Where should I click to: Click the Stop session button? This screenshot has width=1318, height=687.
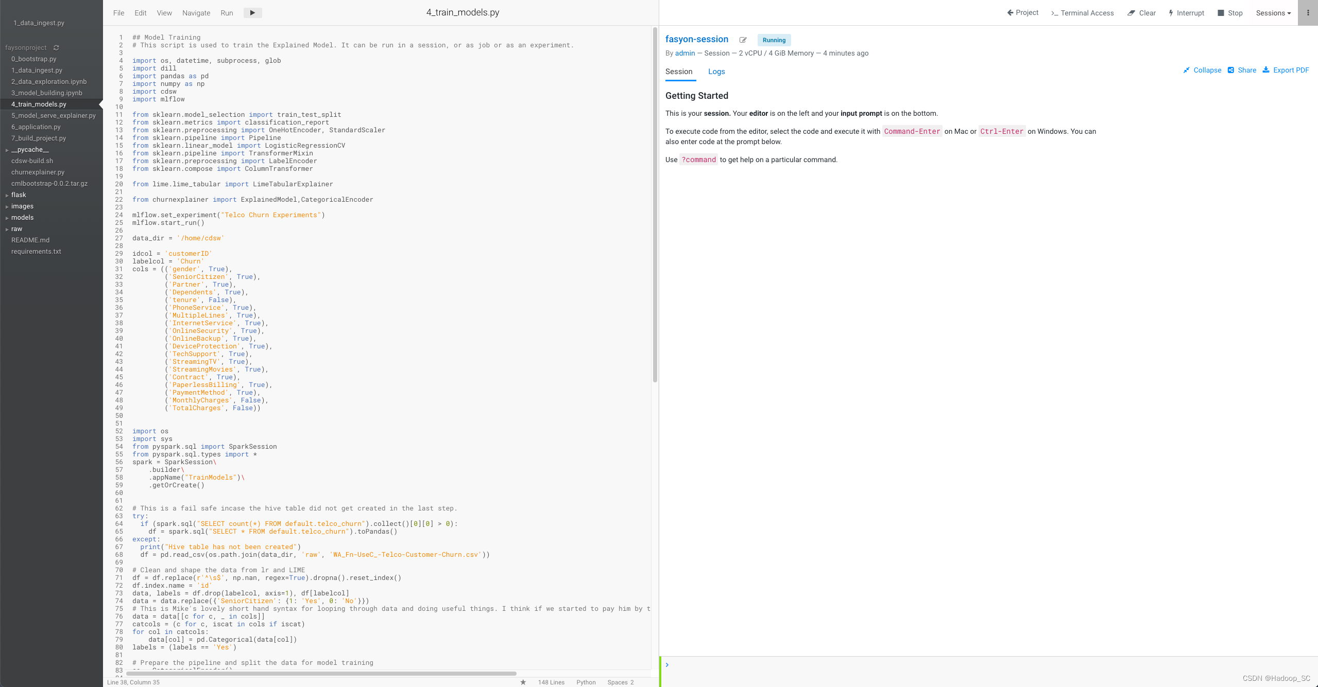1230,13
